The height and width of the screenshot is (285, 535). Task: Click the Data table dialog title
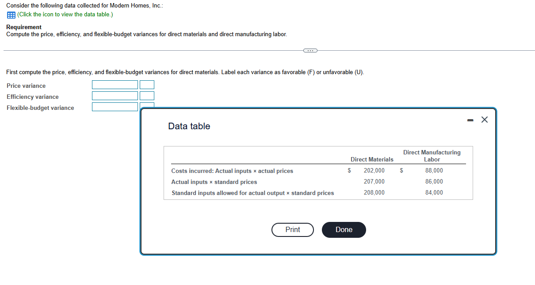tap(189, 126)
